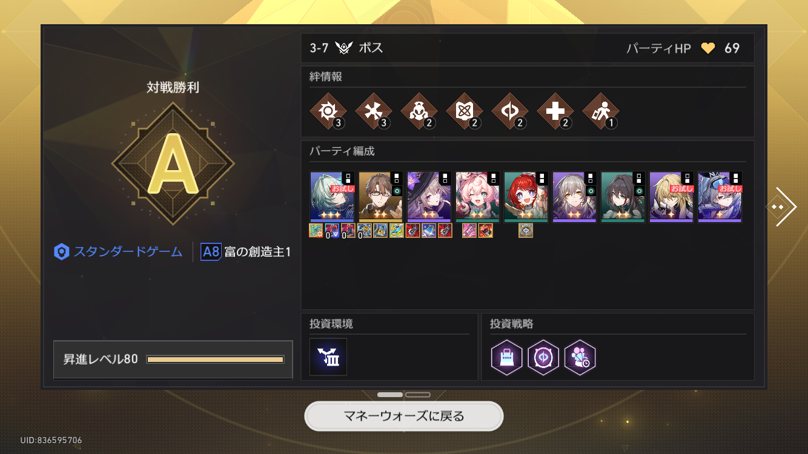Select the middle hexagon investment strategy icon
This screenshot has width=808, height=454.
[x=543, y=358]
